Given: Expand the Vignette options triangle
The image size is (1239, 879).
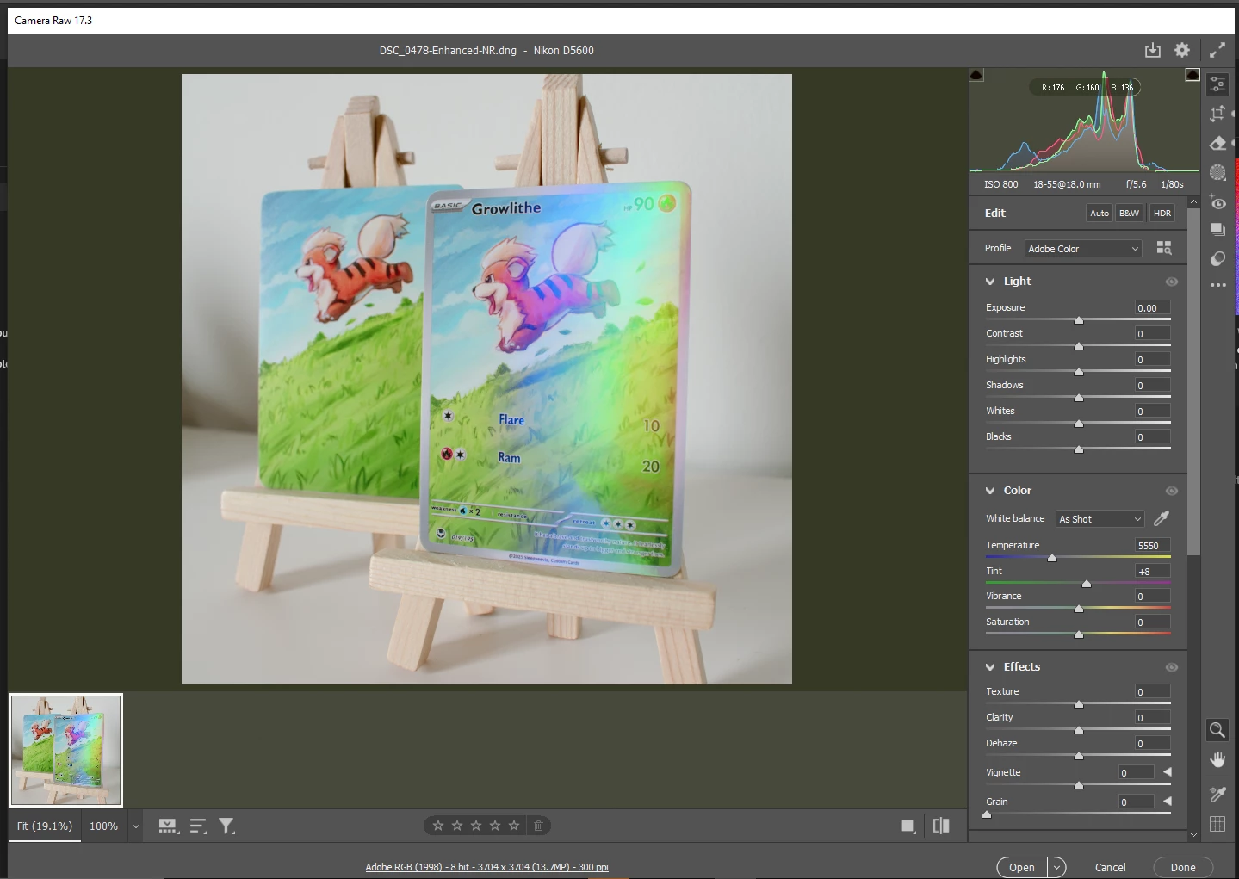Looking at the screenshot, I should pyautogui.click(x=1168, y=772).
